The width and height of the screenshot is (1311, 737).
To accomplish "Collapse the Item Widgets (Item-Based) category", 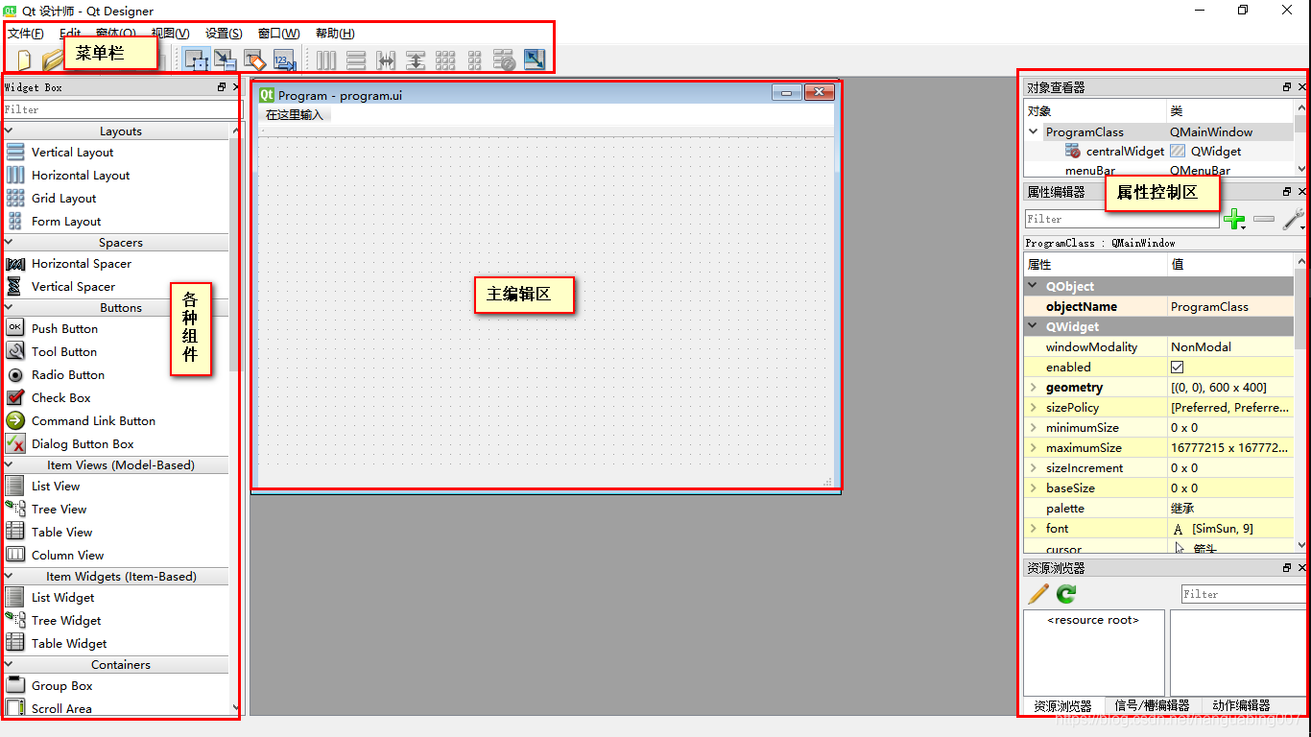I will 10,576.
